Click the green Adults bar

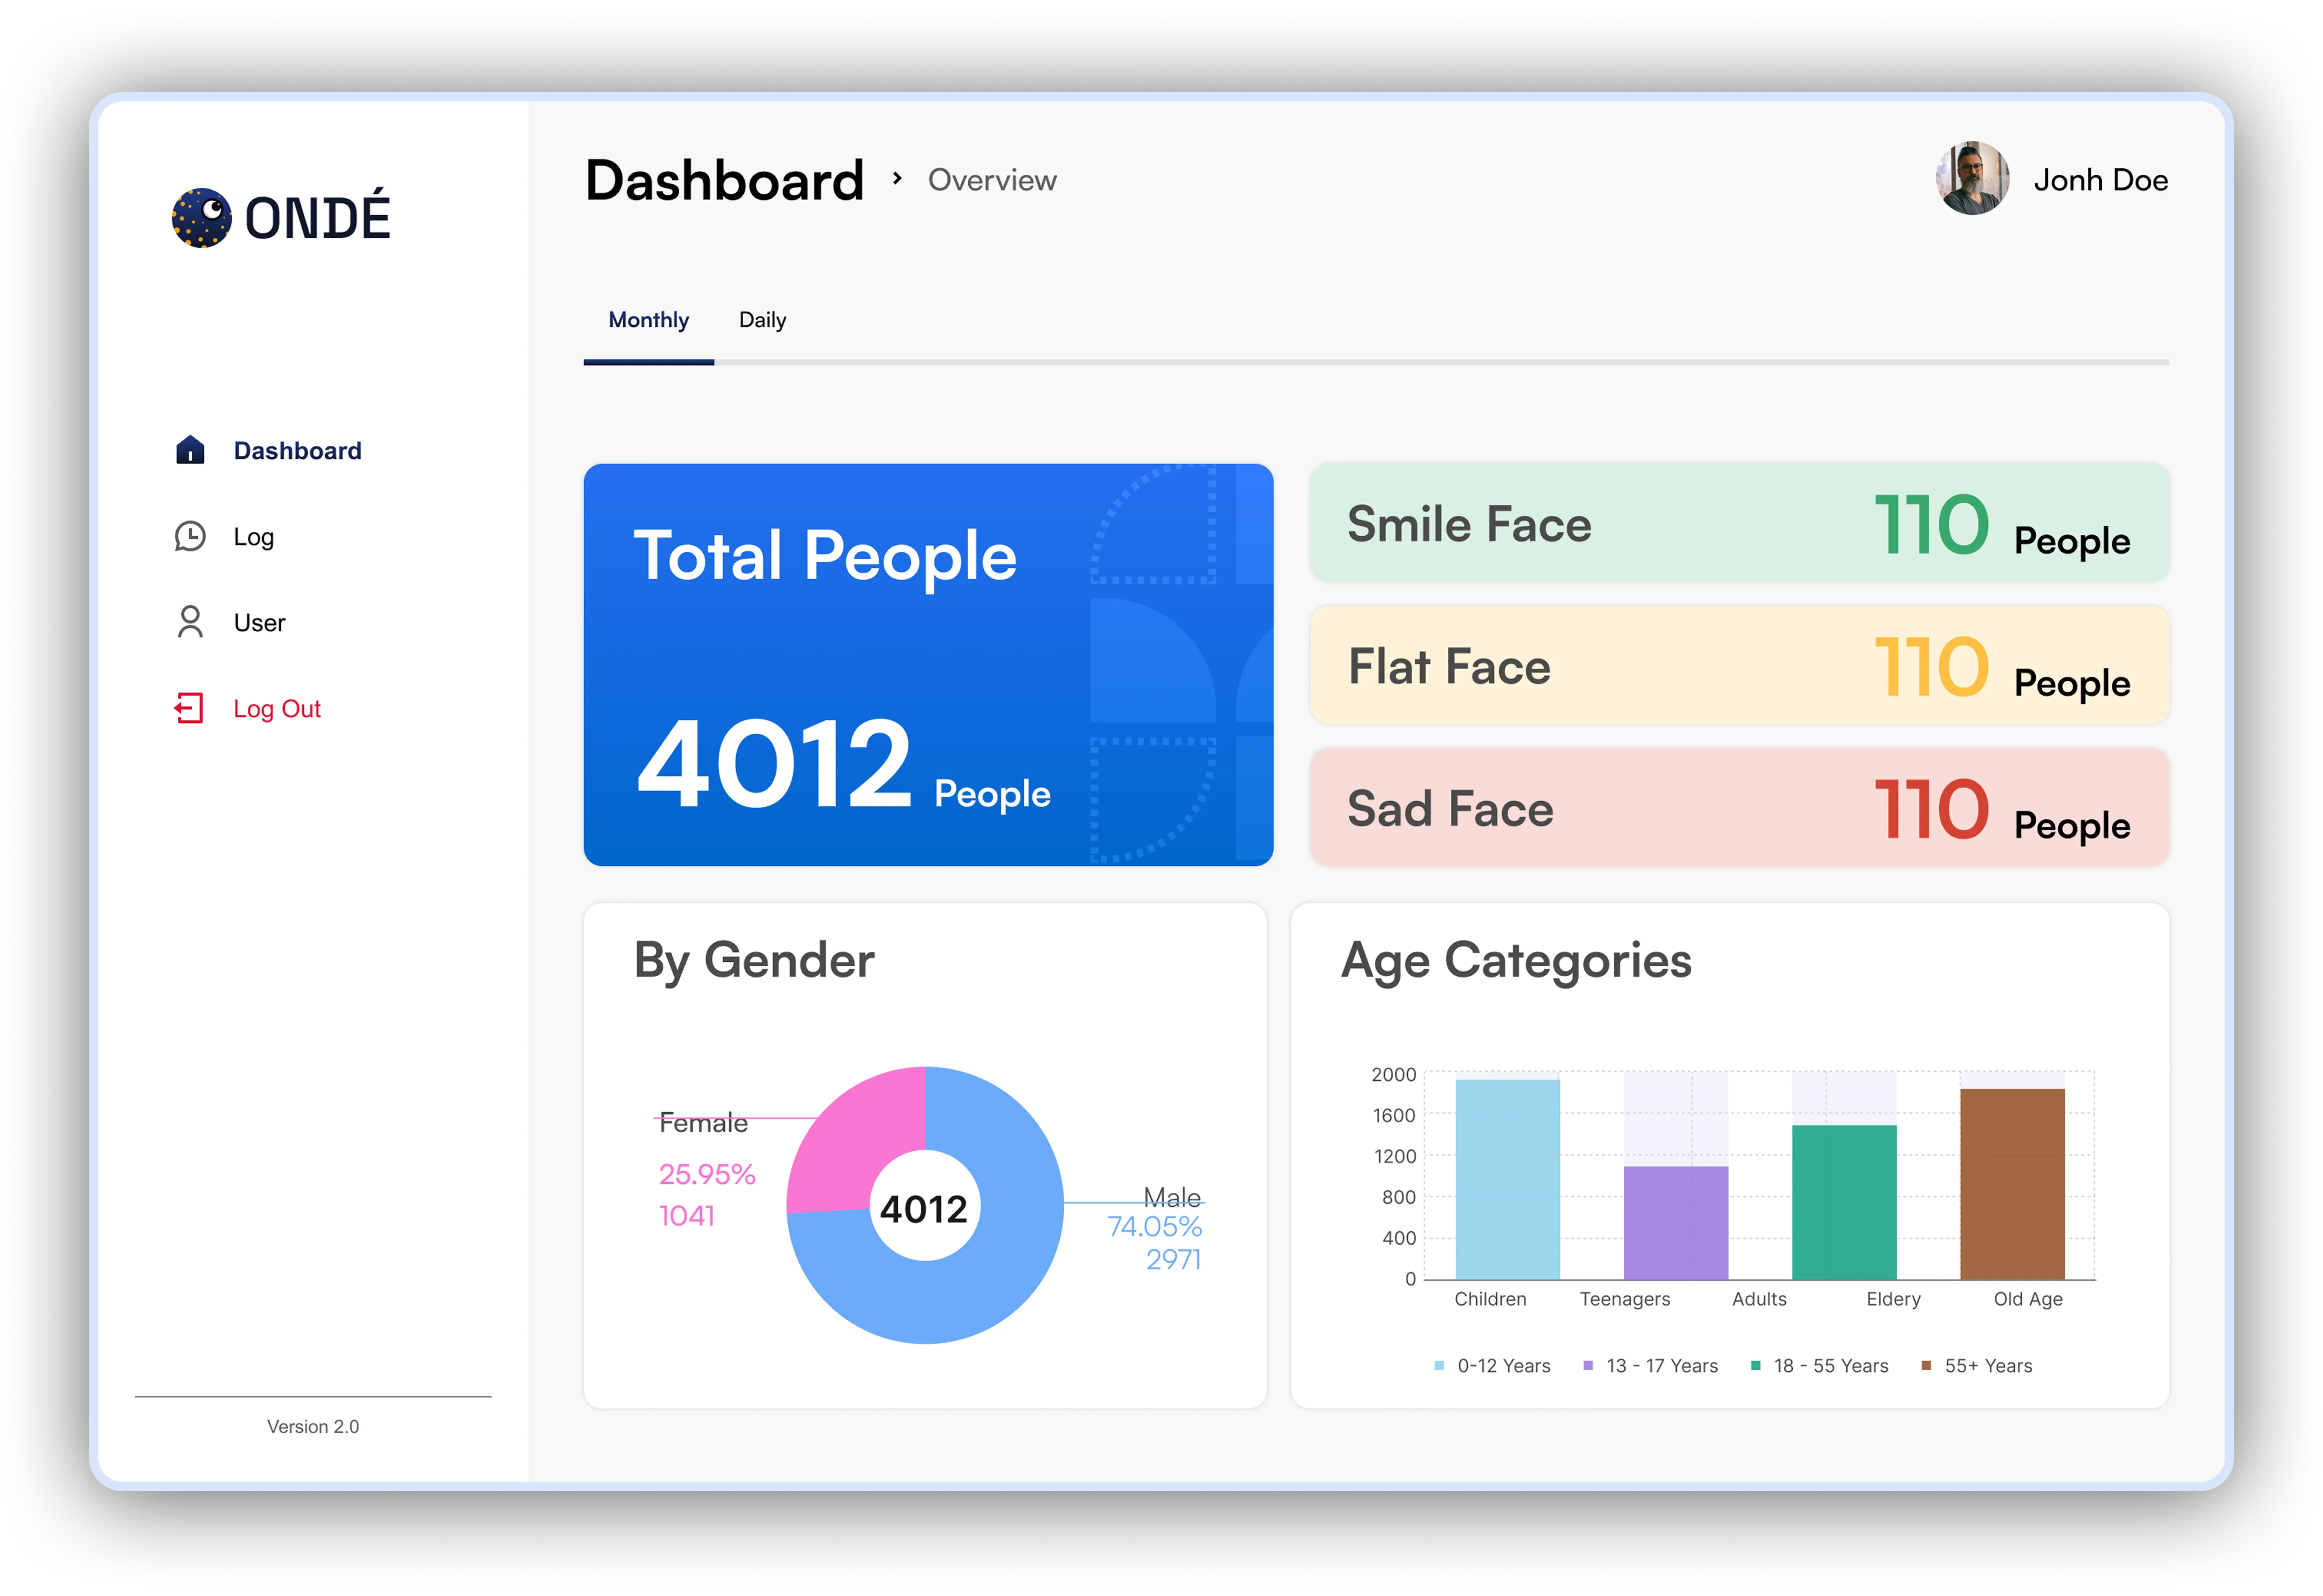pyautogui.click(x=1844, y=1203)
